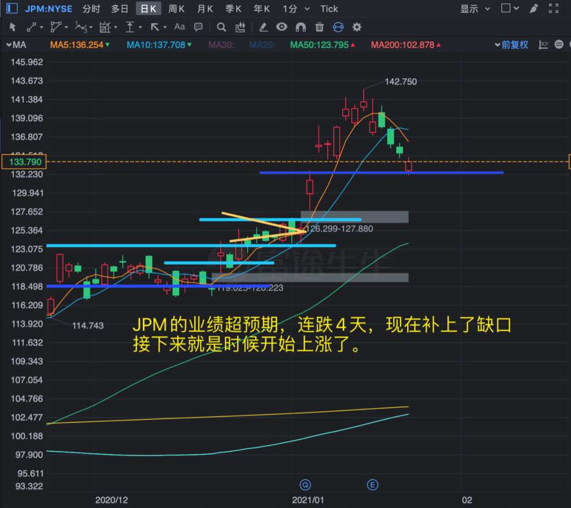571x508 pixels.
Task: Enter fullscreen chart mode
Action: coord(554,8)
